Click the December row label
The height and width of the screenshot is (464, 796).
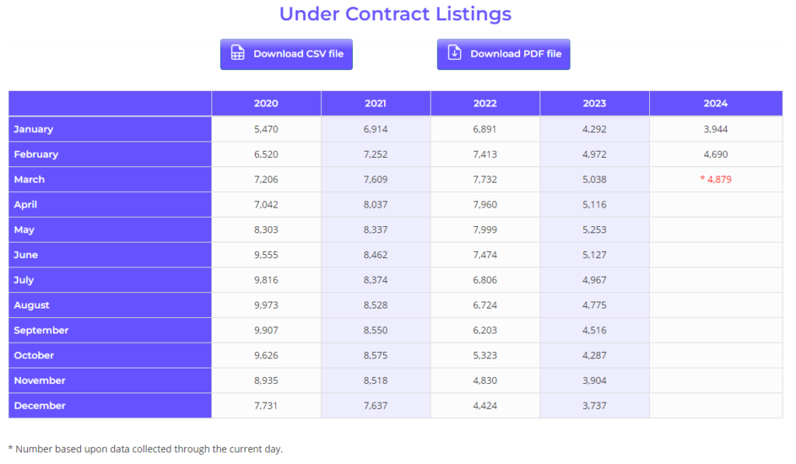pos(40,406)
